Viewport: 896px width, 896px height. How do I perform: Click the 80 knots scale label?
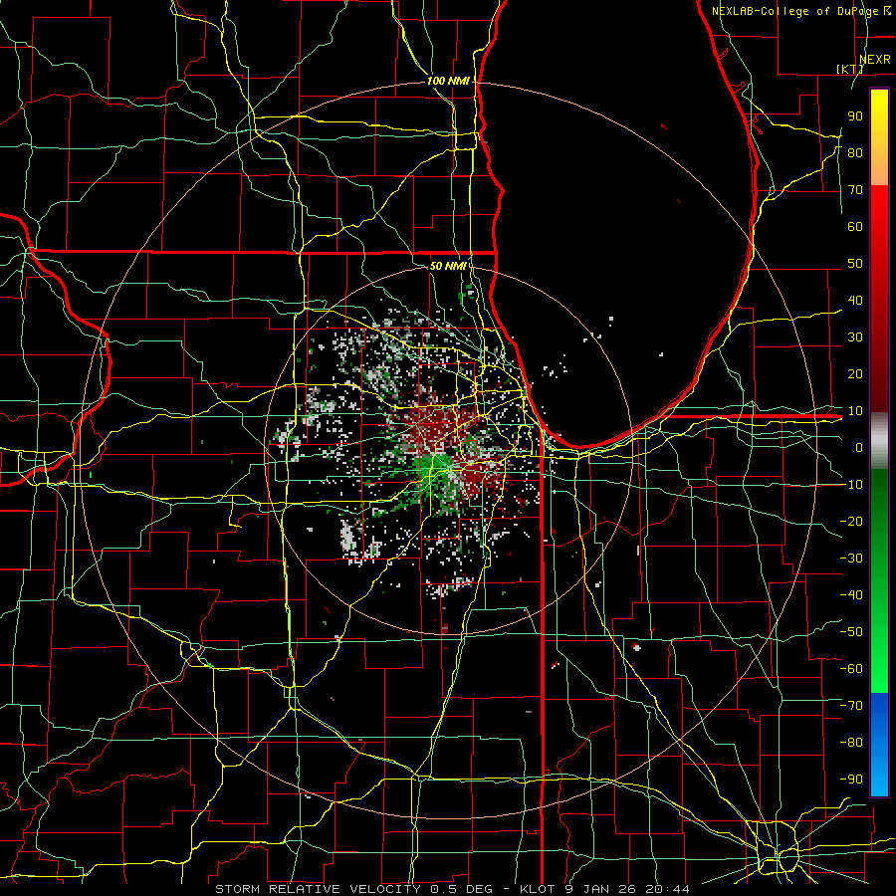(855, 152)
